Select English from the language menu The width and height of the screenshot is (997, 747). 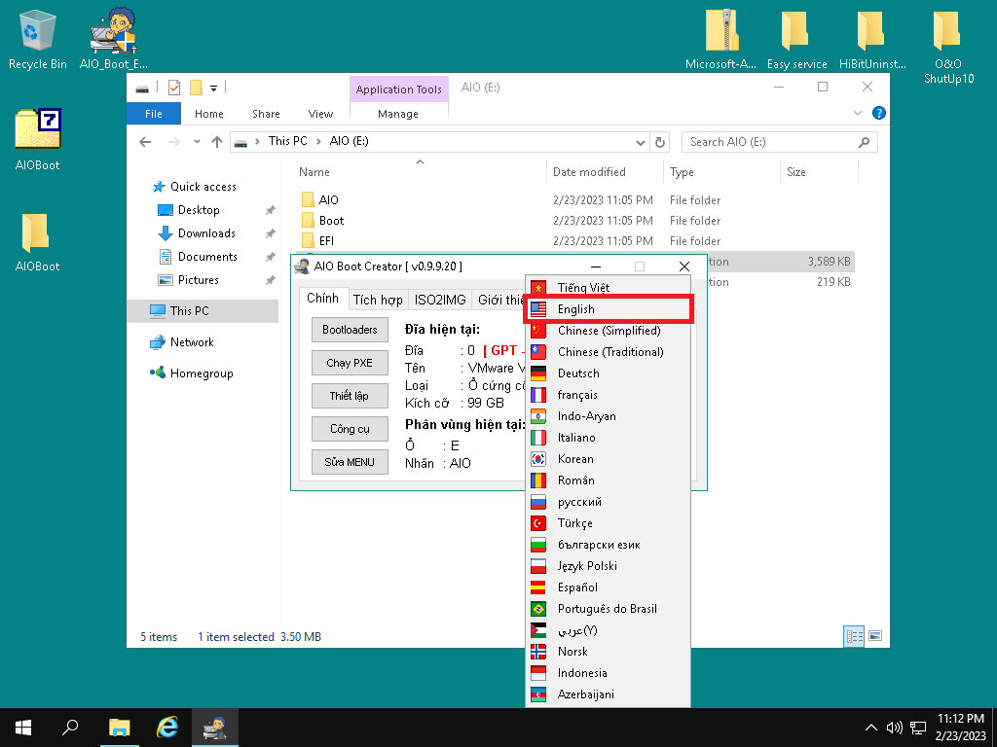575,309
